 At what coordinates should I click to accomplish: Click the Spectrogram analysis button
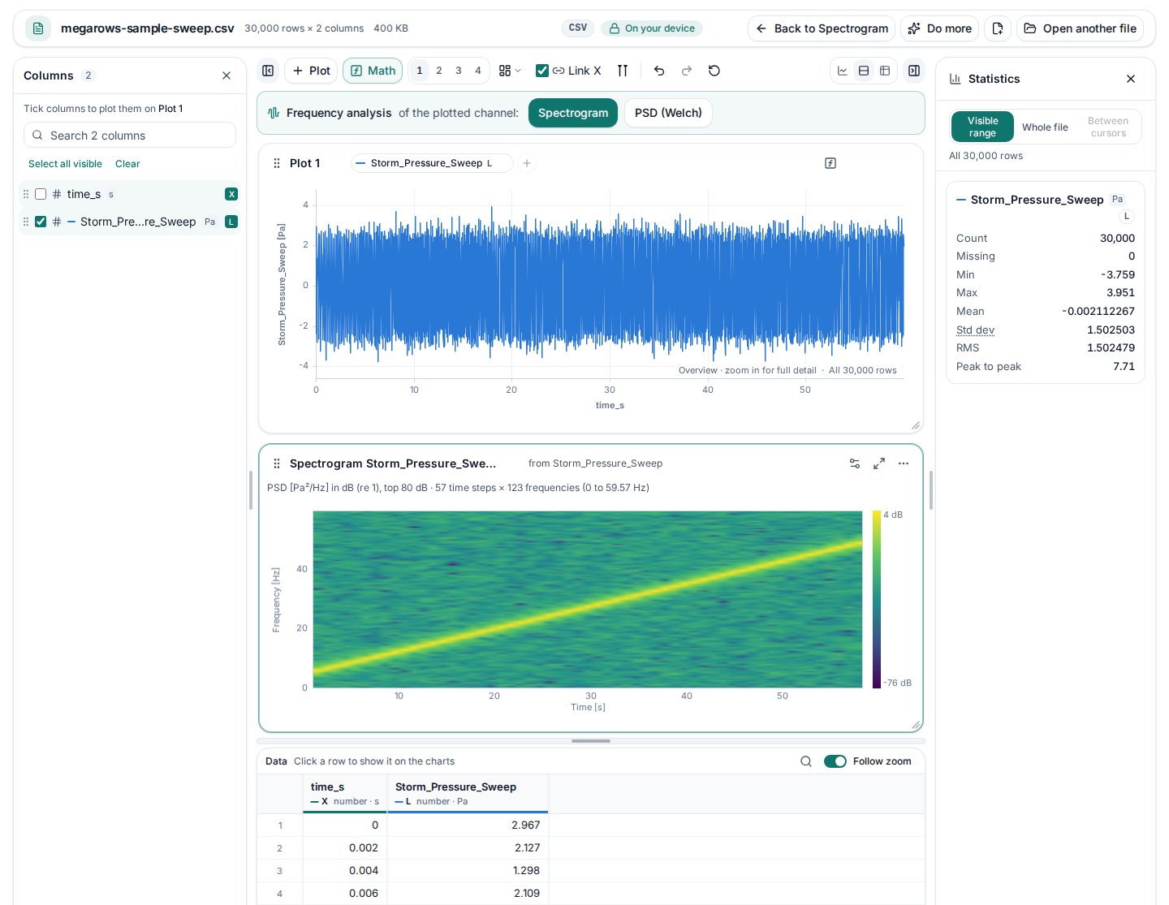pos(573,113)
